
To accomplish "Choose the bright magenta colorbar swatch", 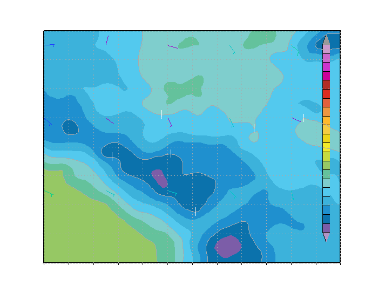I will (x=326, y=67).
